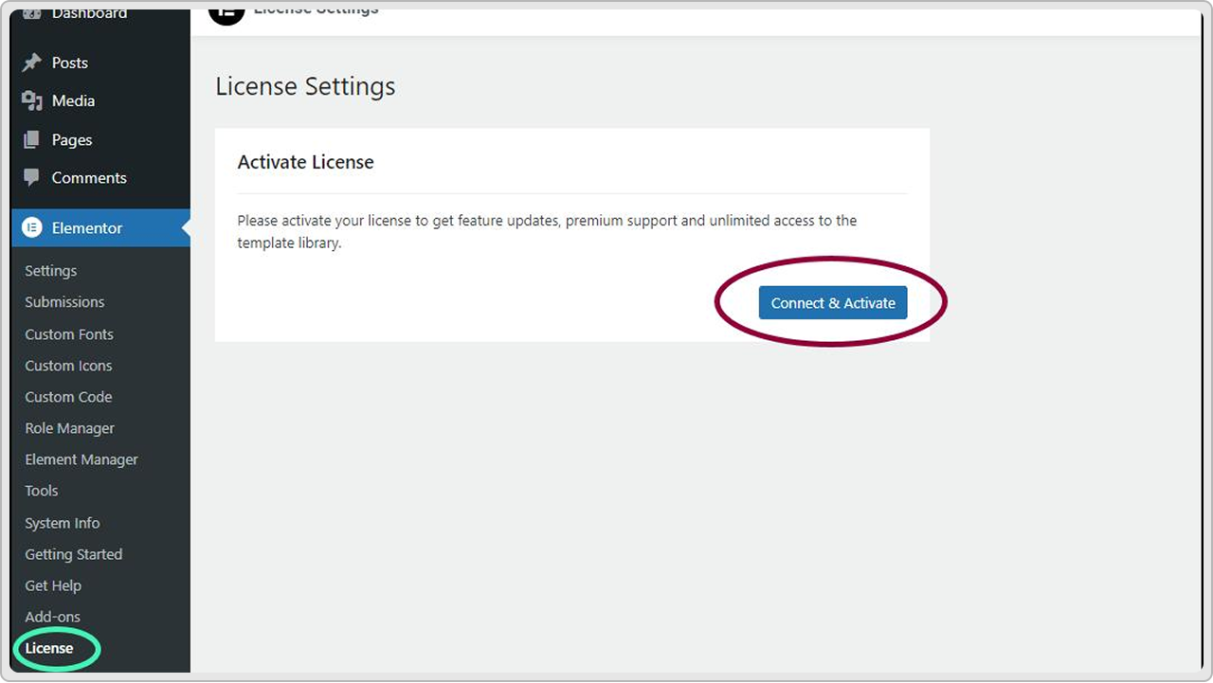Go to Submissions in Elementor menu
The image size is (1213, 683).
tap(64, 302)
